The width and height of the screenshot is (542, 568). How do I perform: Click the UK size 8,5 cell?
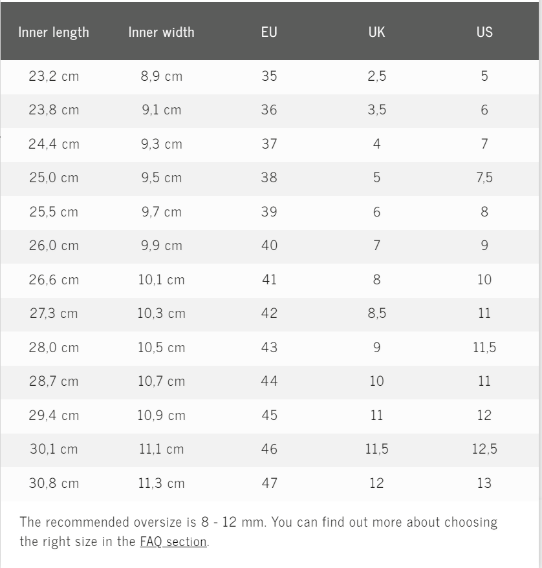tap(376, 313)
